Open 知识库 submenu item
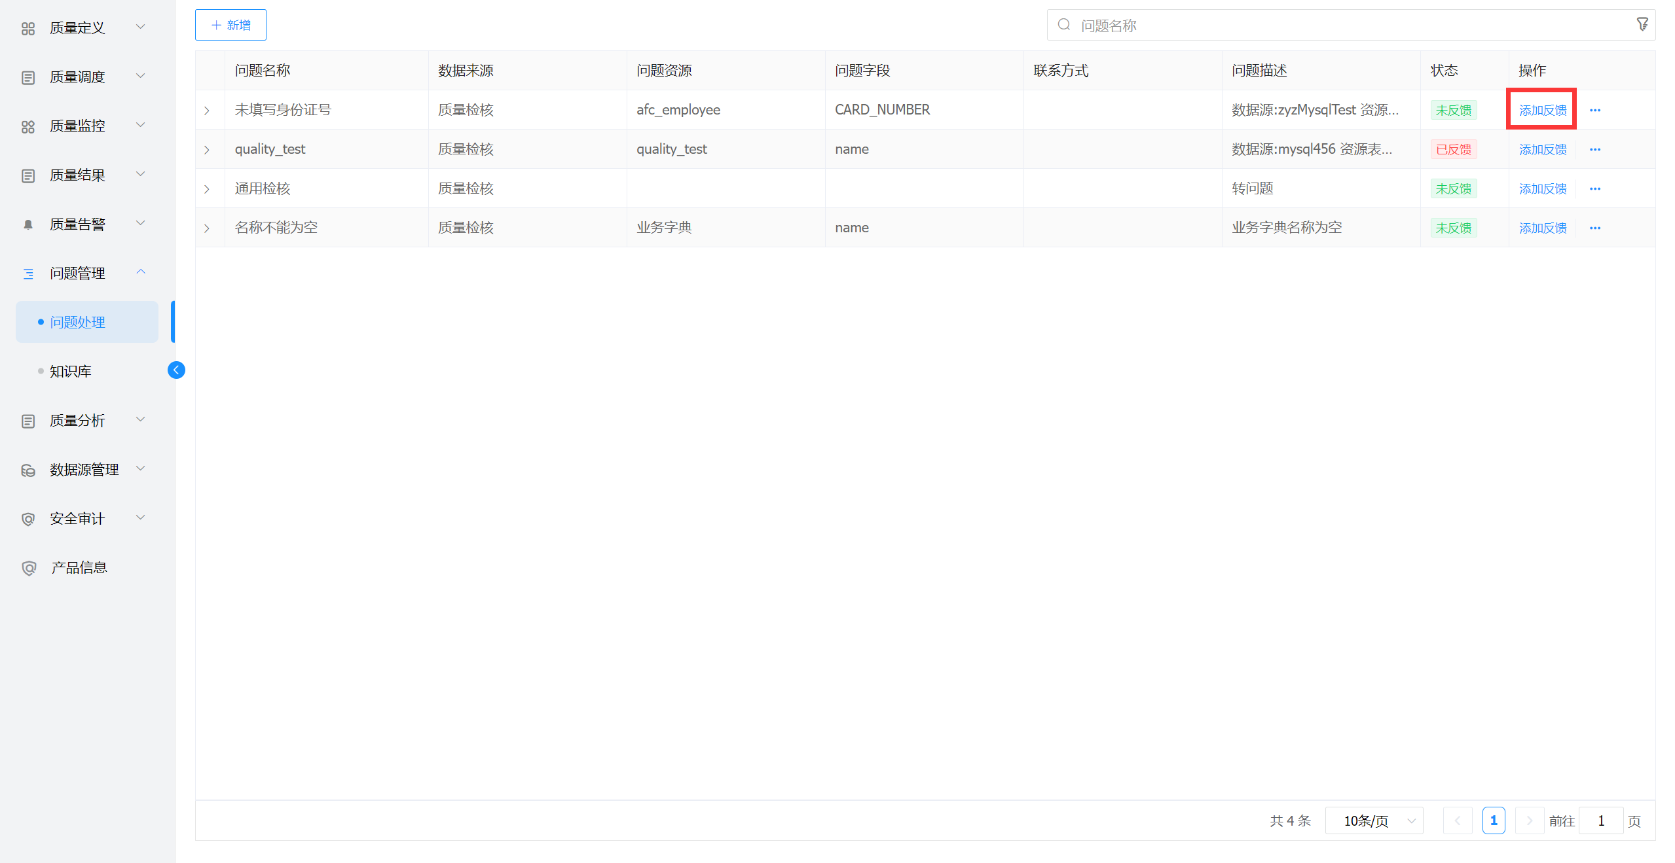Viewport: 1675px width, 863px height. click(71, 371)
